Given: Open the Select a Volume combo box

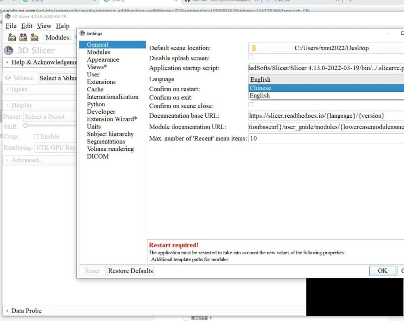Looking at the screenshot, I should point(57,78).
